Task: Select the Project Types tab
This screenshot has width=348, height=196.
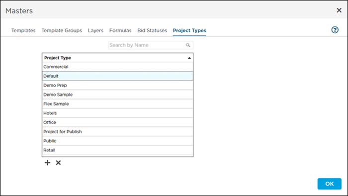Action: (x=189, y=31)
